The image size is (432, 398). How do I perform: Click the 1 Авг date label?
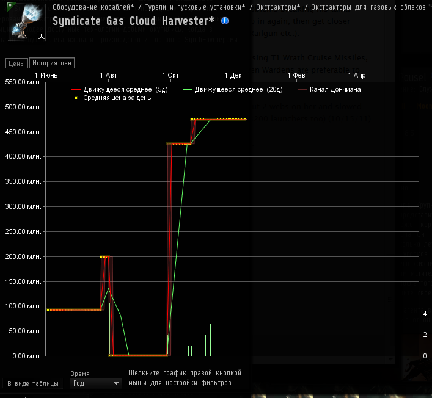pos(109,75)
